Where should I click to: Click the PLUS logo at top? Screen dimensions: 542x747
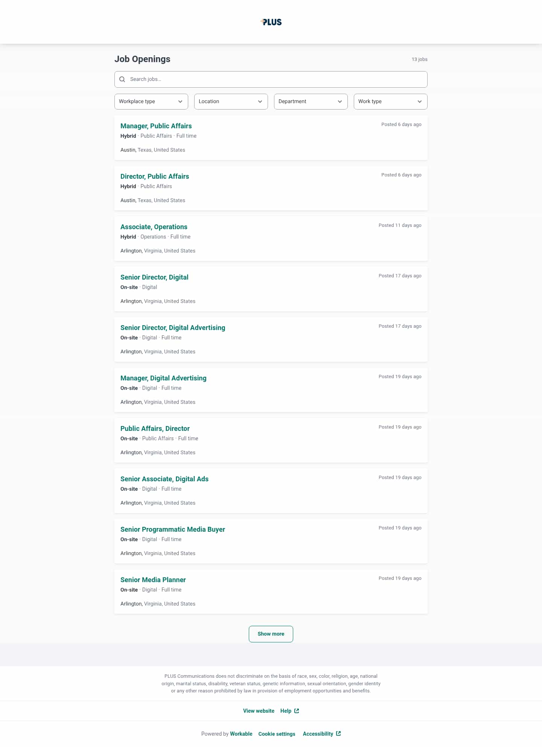point(271,22)
